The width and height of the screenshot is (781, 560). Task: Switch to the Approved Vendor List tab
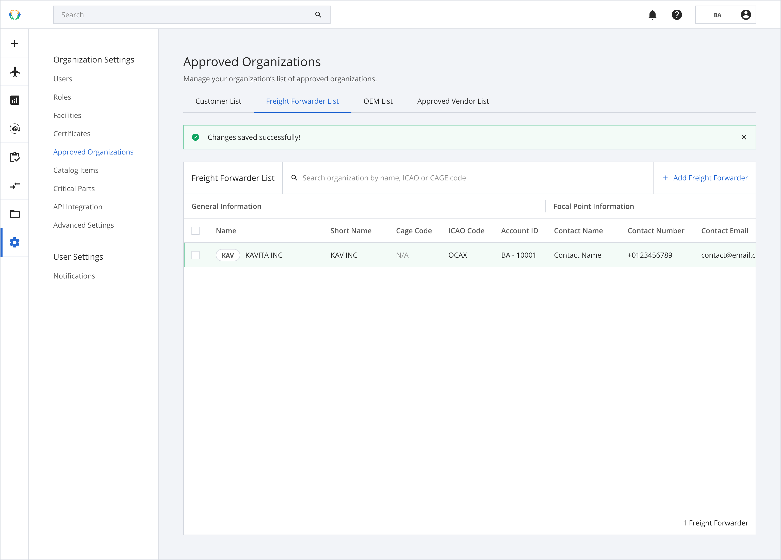point(453,101)
